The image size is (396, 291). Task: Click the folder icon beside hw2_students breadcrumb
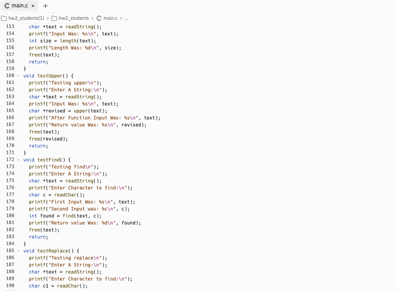(54, 18)
